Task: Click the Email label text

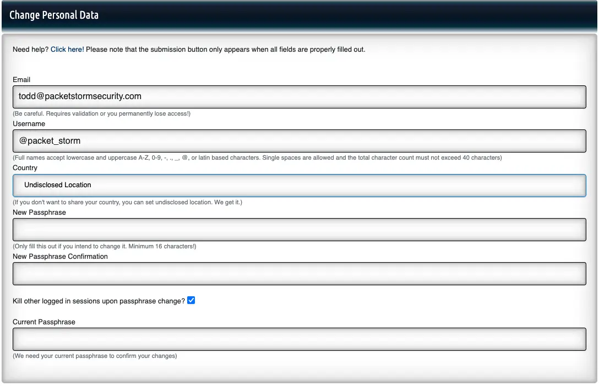Action: click(x=21, y=80)
